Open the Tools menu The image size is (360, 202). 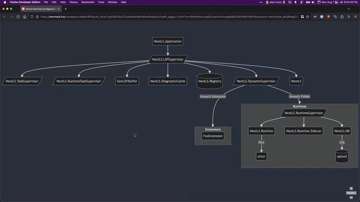tap(101, 2)
